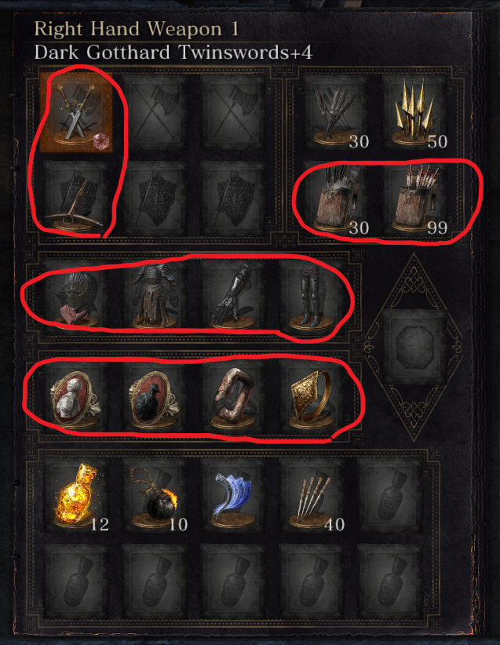This screenshot has height=645, width=500.
Task: Select the glowing orange Estus flask
Action: pyautogui.click(x=76, y=496)
